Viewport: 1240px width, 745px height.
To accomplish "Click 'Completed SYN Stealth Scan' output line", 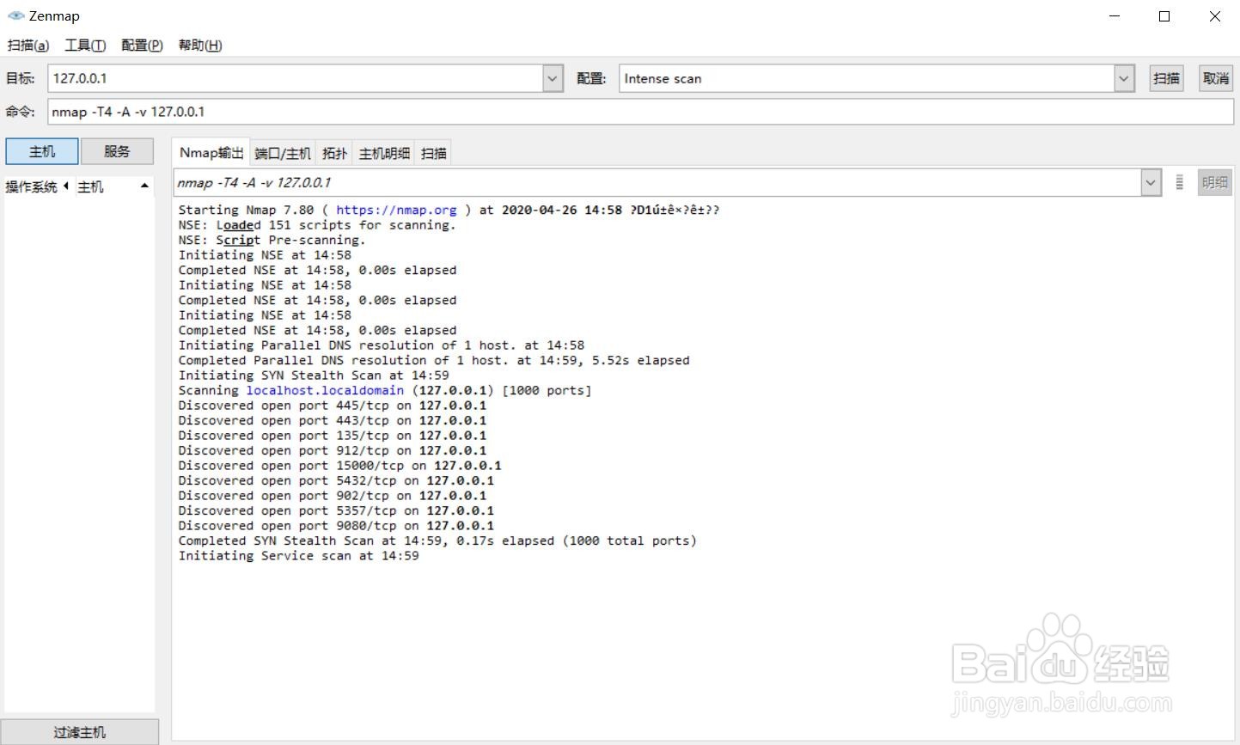I will coord(437,540).
